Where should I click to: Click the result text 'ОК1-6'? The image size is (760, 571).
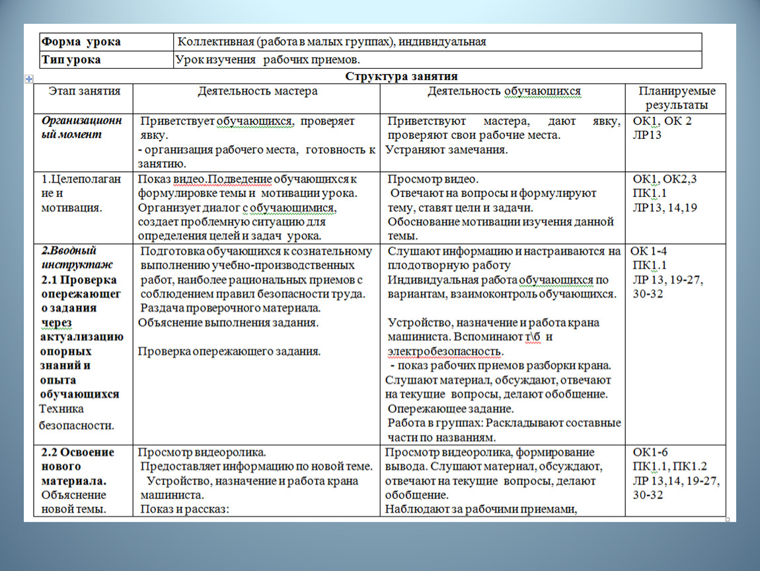650,452
